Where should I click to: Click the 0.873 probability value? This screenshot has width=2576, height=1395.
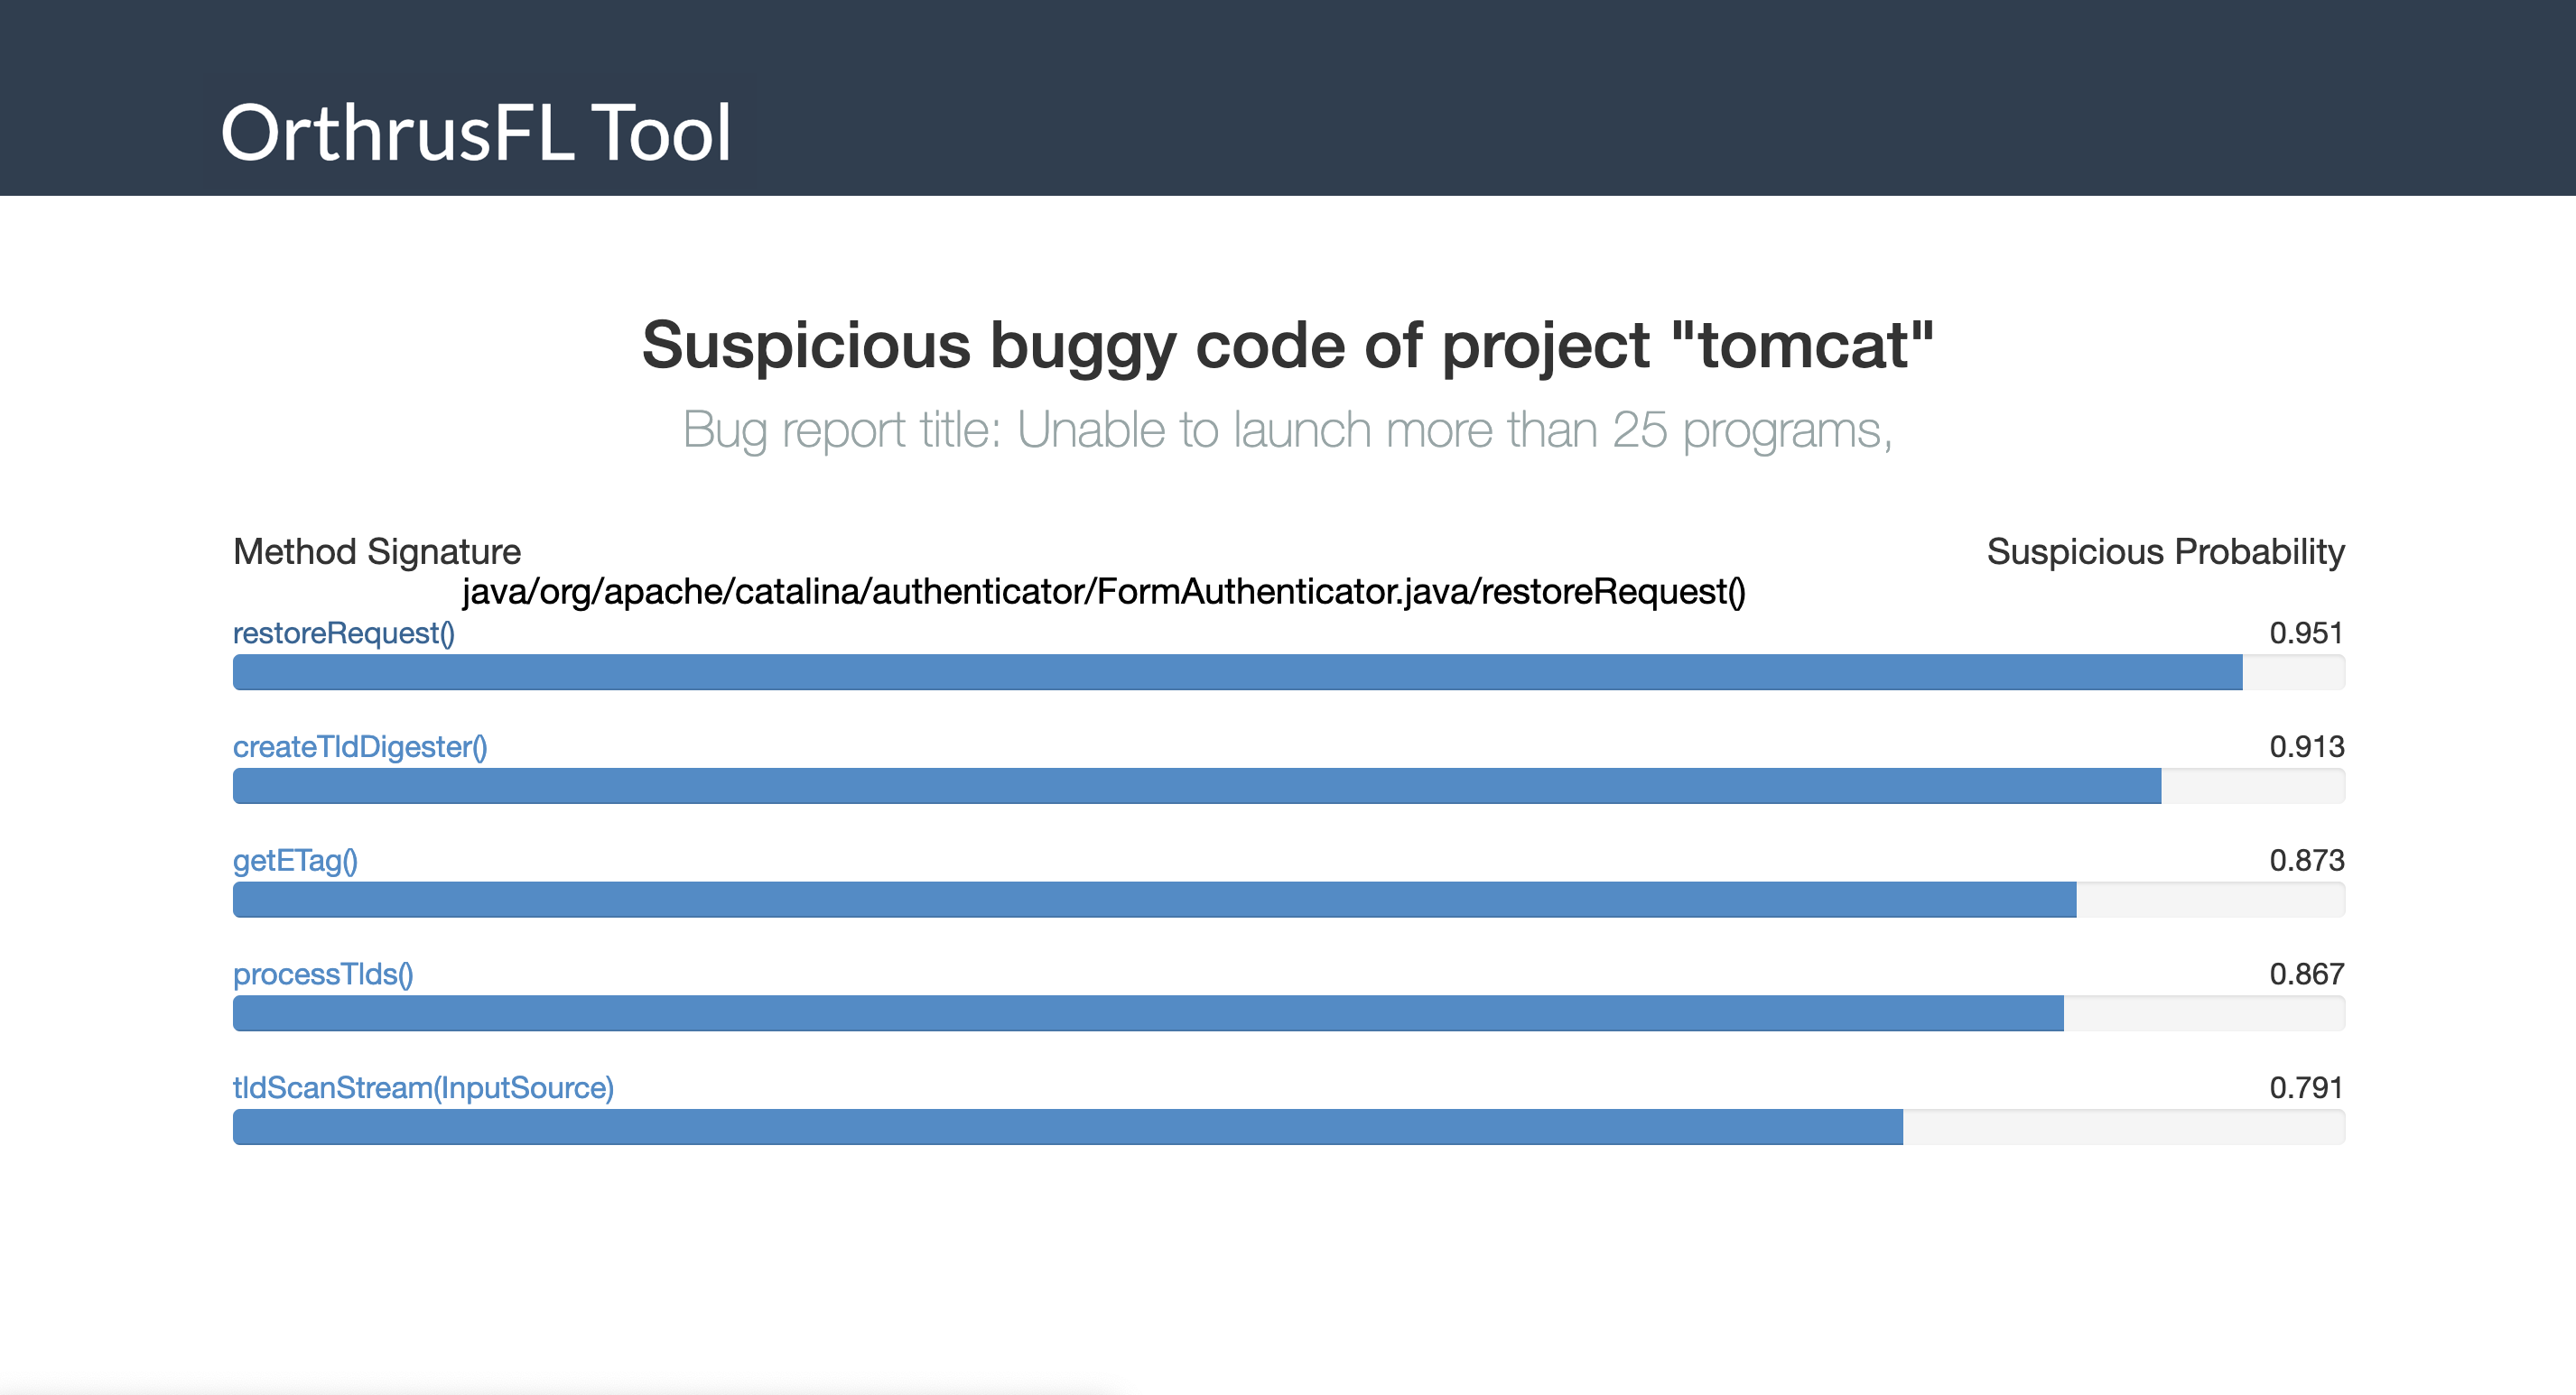tap(2306, 861)
